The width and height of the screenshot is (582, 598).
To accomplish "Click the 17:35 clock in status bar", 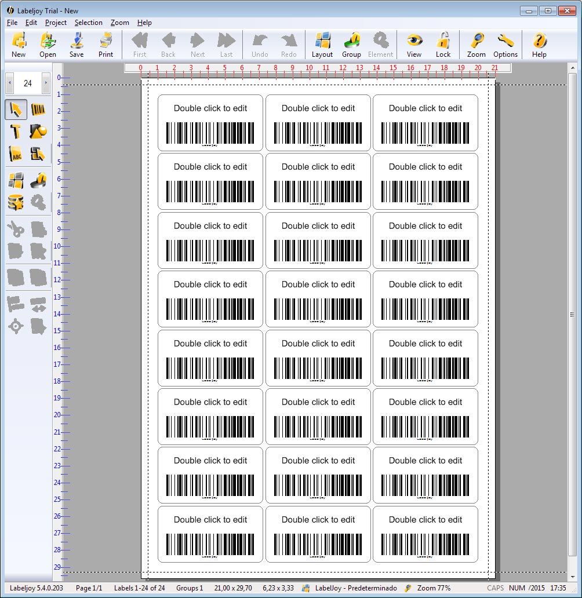I will (x=558, y=588).
